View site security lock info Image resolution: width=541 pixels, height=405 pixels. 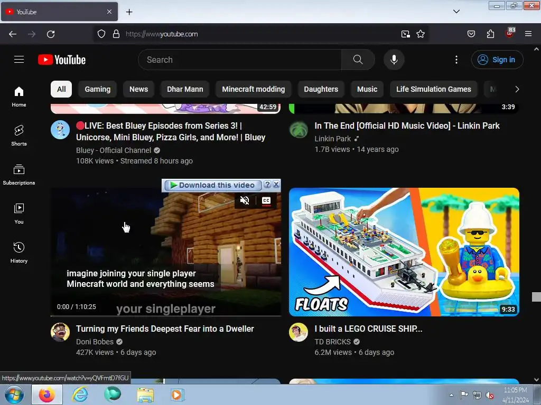[116, 34]
